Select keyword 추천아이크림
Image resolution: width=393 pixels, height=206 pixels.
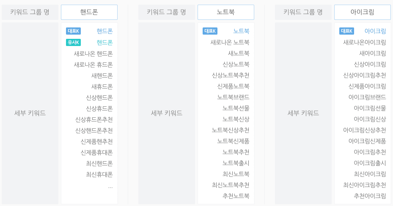pyautogui.click(x=370, y=196)
